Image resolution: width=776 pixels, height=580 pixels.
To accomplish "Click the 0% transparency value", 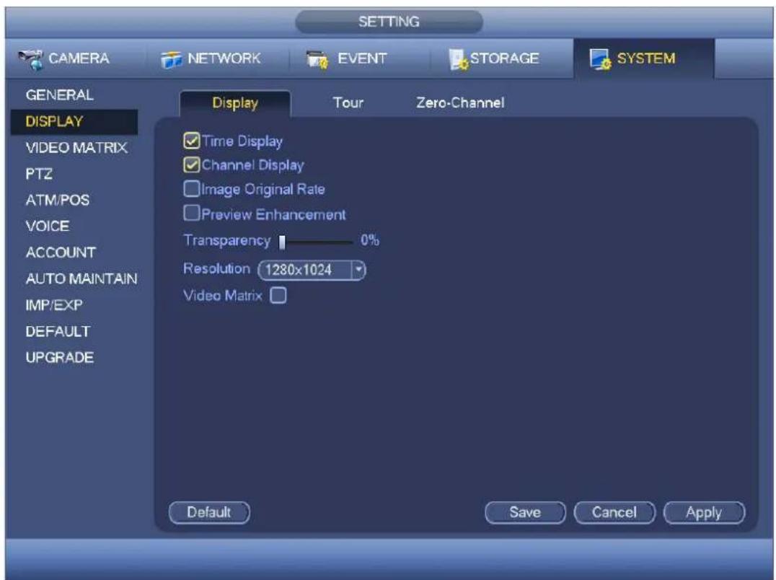I will (370, 240).
